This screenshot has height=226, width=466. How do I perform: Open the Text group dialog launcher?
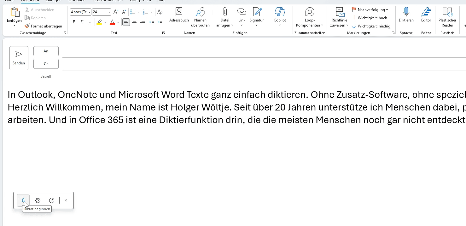click(x=164, y=33)
